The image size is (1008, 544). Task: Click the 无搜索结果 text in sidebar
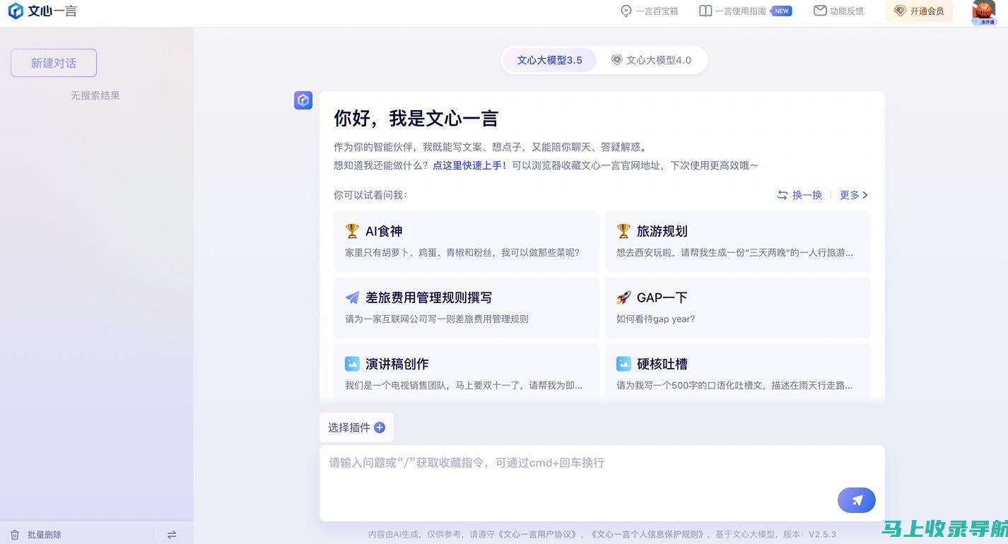pyautogui.click(x=95, y=95)
